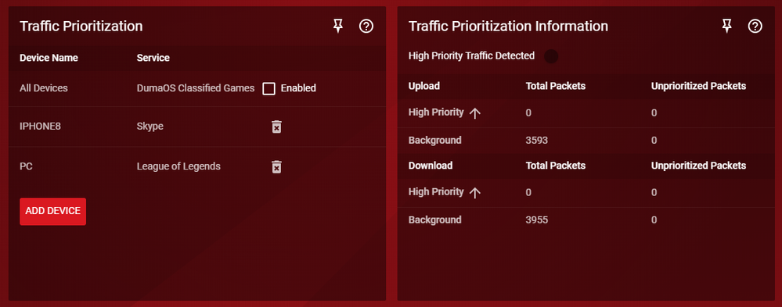Click Upload Background packets value 3593
The width and height of the screenshot is (782, 307).
pyautogui.click(x=537, y=141)
